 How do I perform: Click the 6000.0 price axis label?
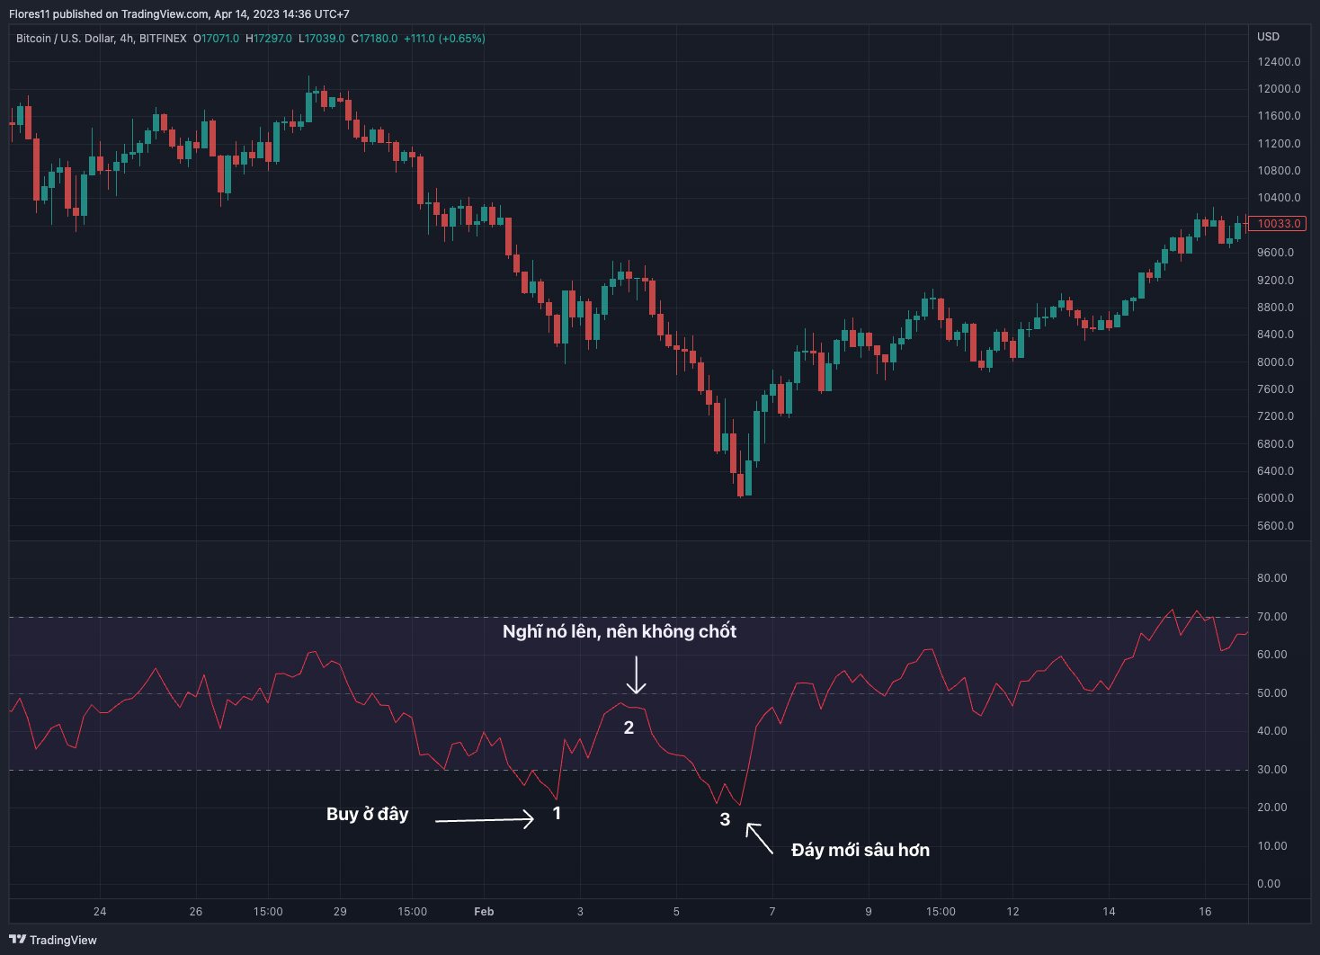coord(1276,498)
